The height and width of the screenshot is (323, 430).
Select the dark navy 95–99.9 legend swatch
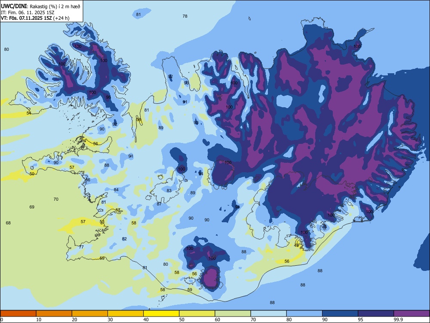pyautogui.click(x=376, y=314)
